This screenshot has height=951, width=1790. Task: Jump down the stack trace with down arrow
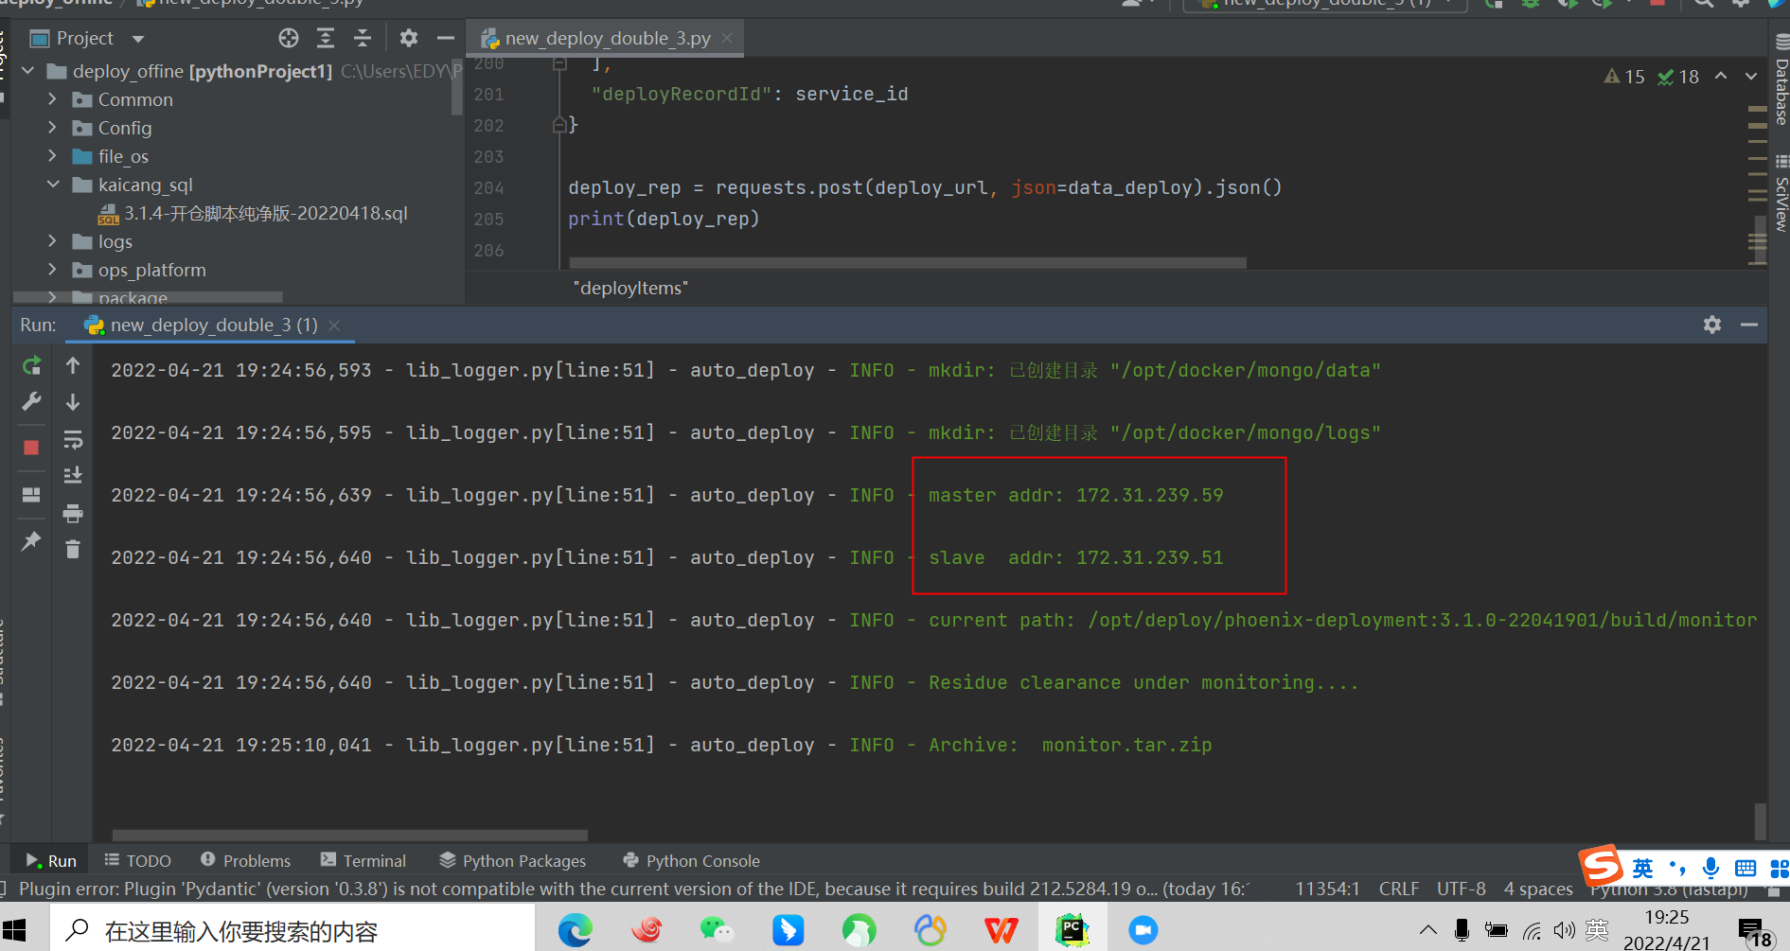pos(73,402)
